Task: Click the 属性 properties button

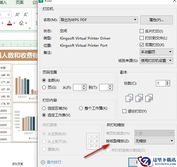Action: [156, 20]
